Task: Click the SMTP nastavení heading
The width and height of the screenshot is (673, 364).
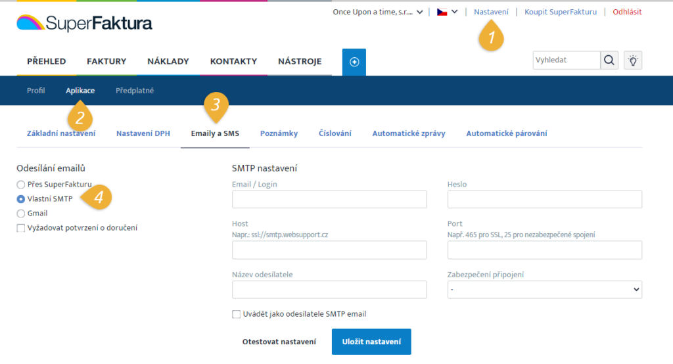Action: pos(264,168)
